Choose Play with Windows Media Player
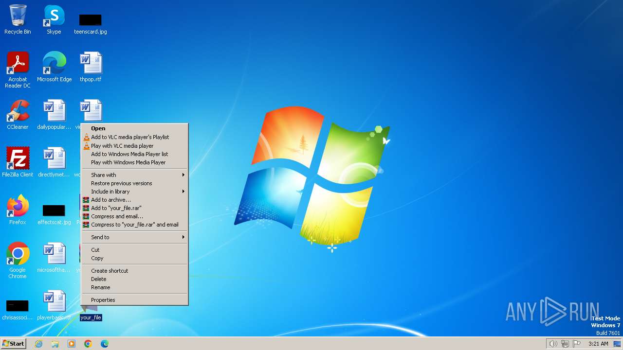 [x=134, y=162]
